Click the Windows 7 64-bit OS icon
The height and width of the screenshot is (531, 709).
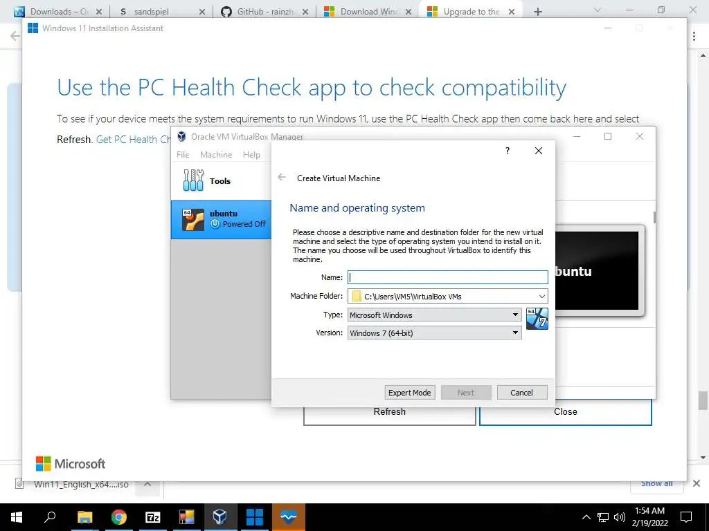537,319
